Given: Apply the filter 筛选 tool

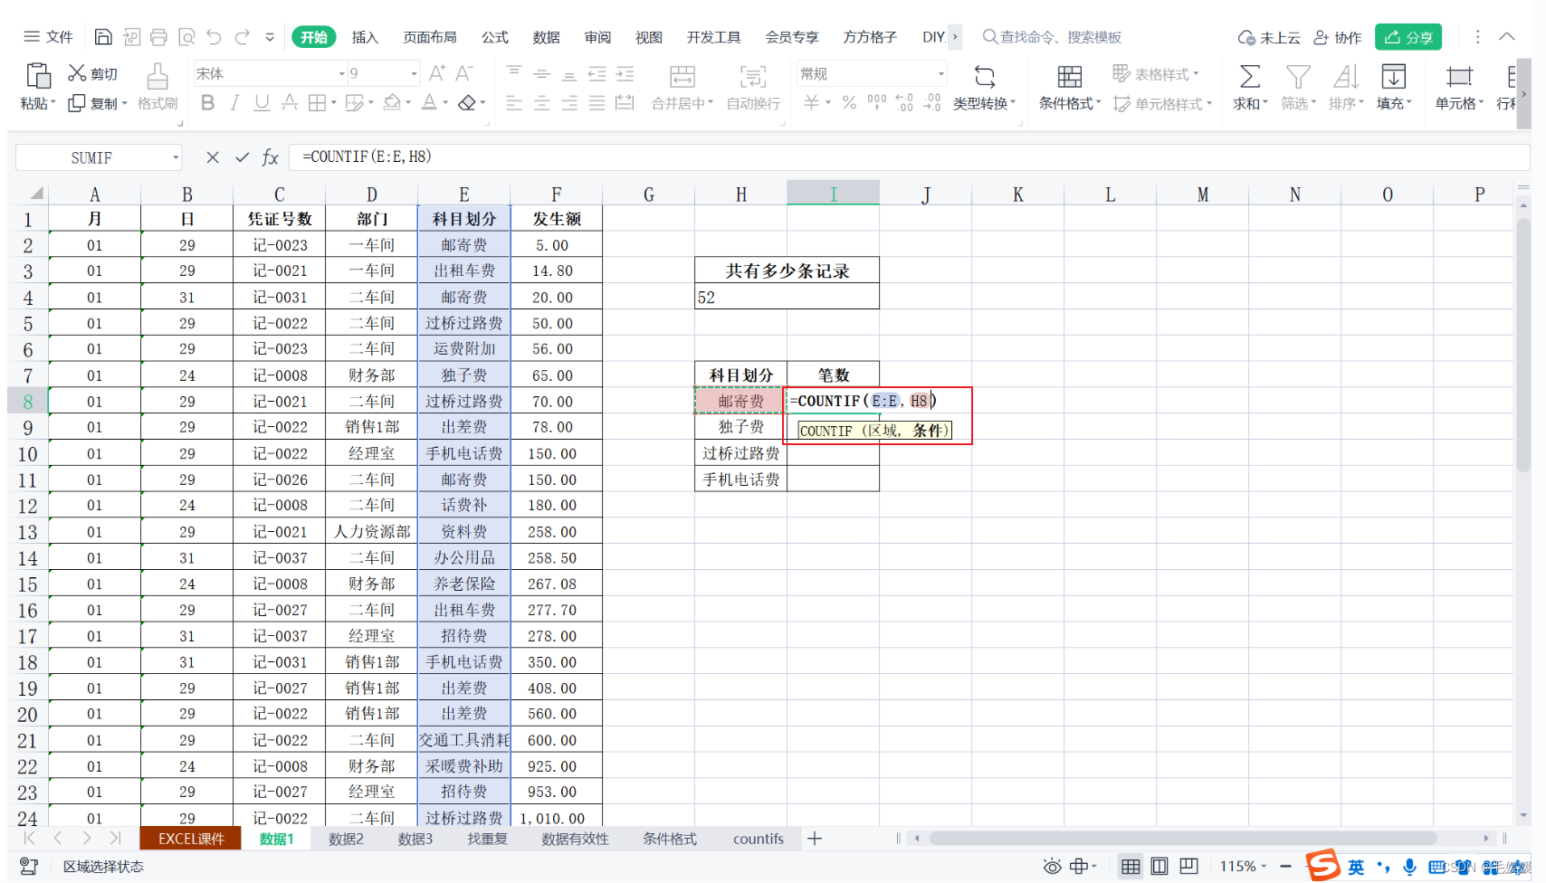Looking at the screenshot, I should (x=1298, y=88).
